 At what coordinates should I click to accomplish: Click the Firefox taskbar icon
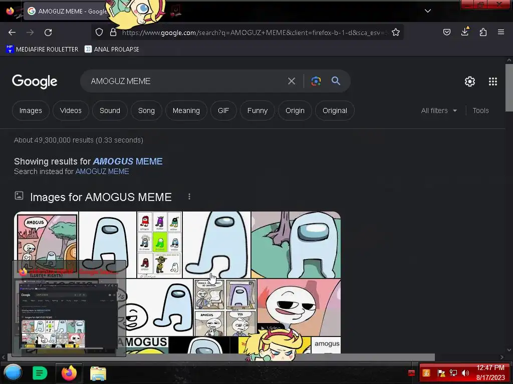69,373
